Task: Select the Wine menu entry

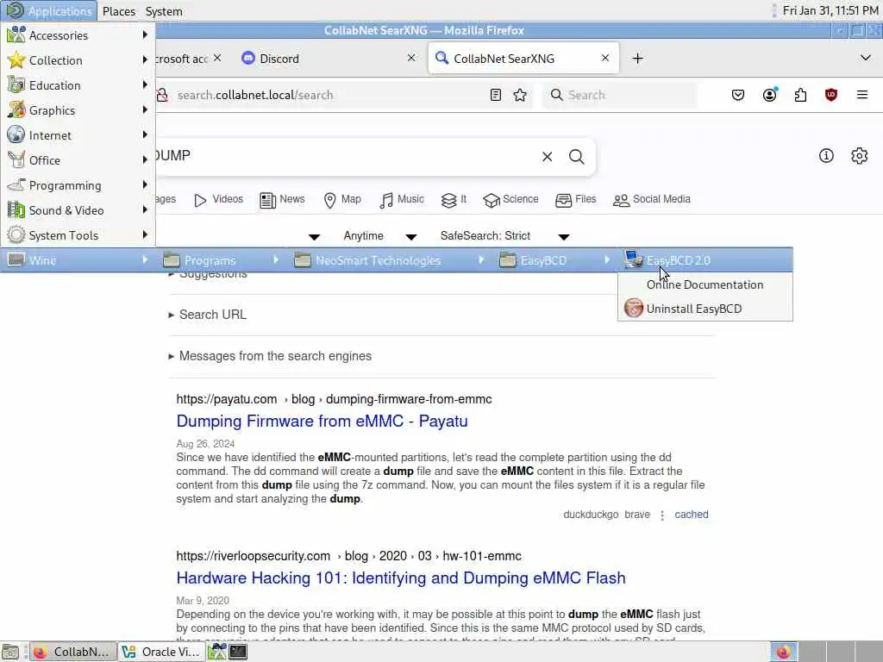Action: (78, 260)
